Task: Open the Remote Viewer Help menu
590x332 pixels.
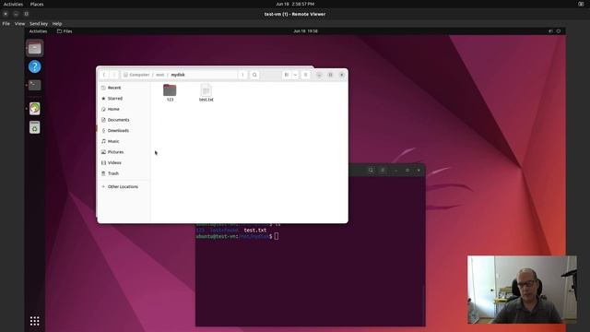Action: click(x=57, y=23)
